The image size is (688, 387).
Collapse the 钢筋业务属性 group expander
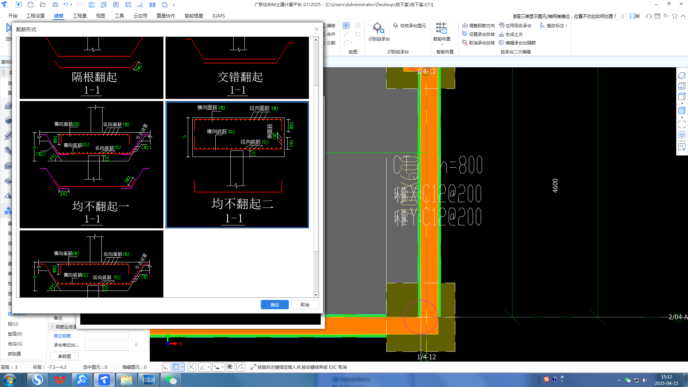[x=53, y=327]
